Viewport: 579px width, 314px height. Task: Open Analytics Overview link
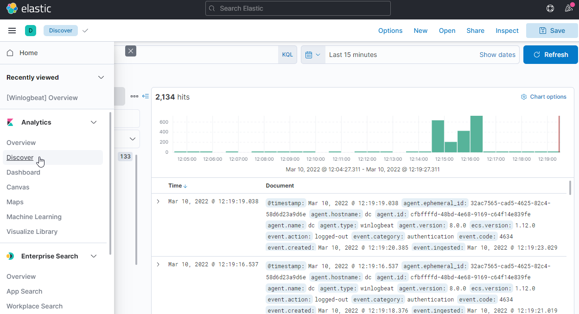[x=21, y=143]
